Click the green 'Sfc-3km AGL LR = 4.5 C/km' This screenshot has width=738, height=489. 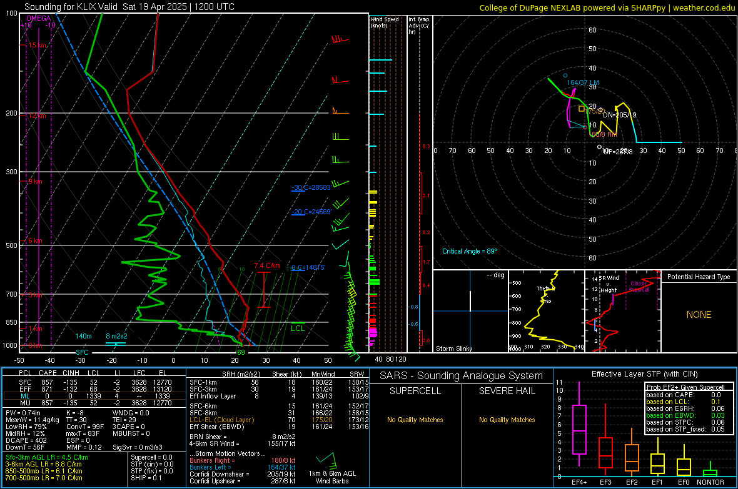[47, 457]
